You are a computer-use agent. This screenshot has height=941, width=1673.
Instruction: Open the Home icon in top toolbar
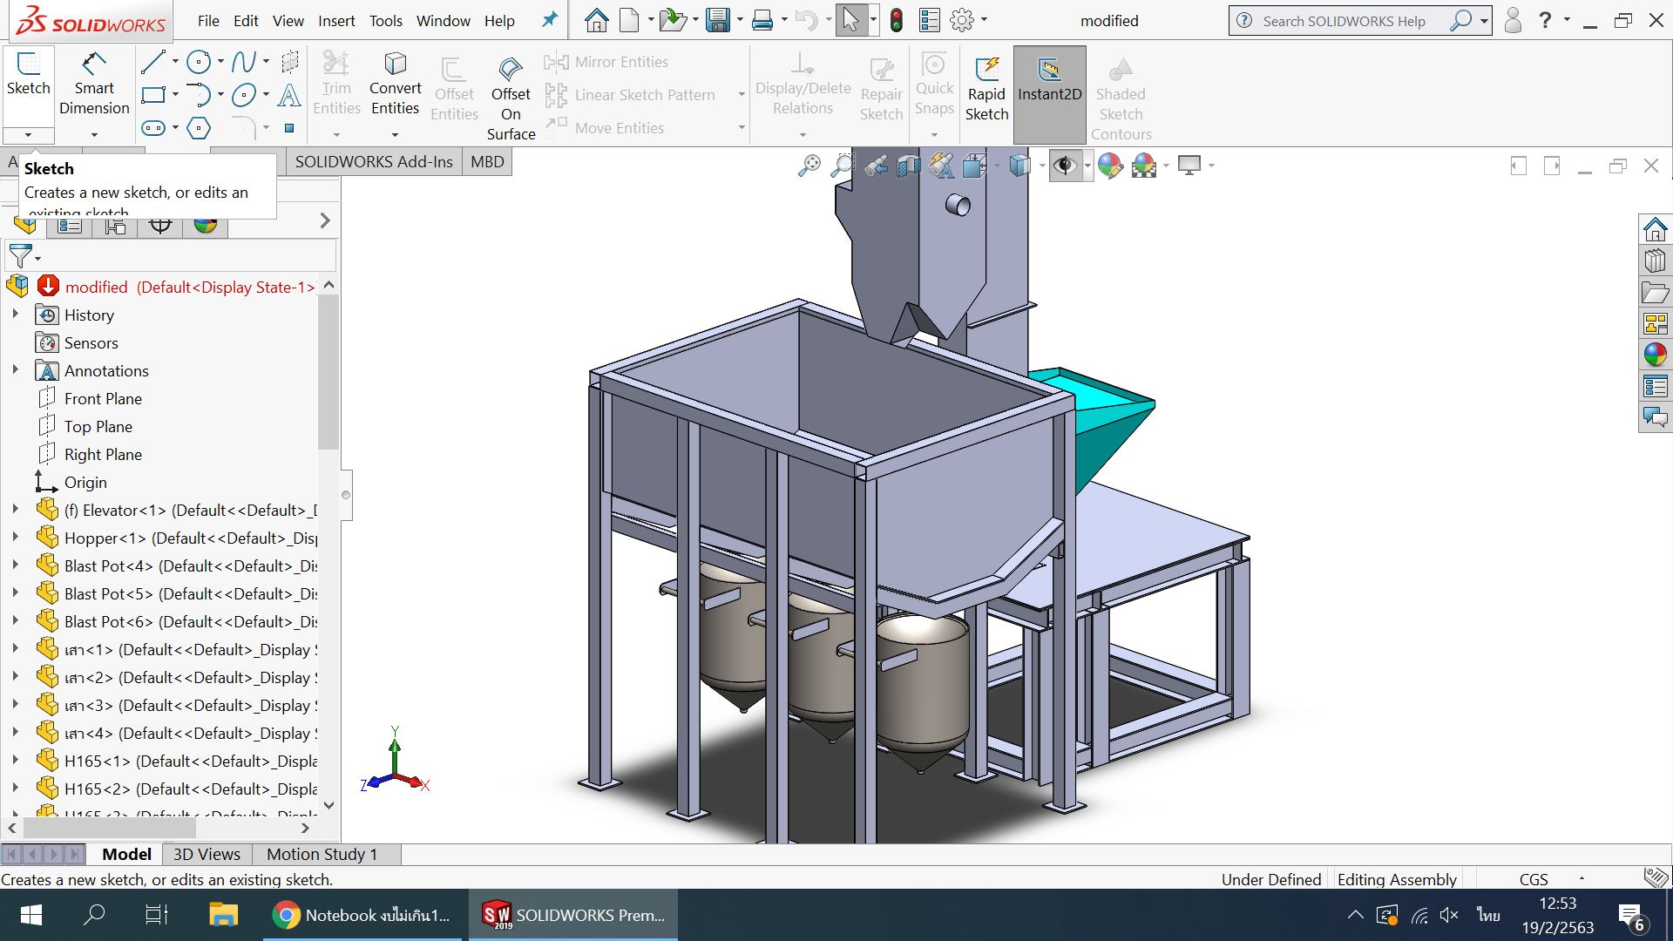click(596, 20)
